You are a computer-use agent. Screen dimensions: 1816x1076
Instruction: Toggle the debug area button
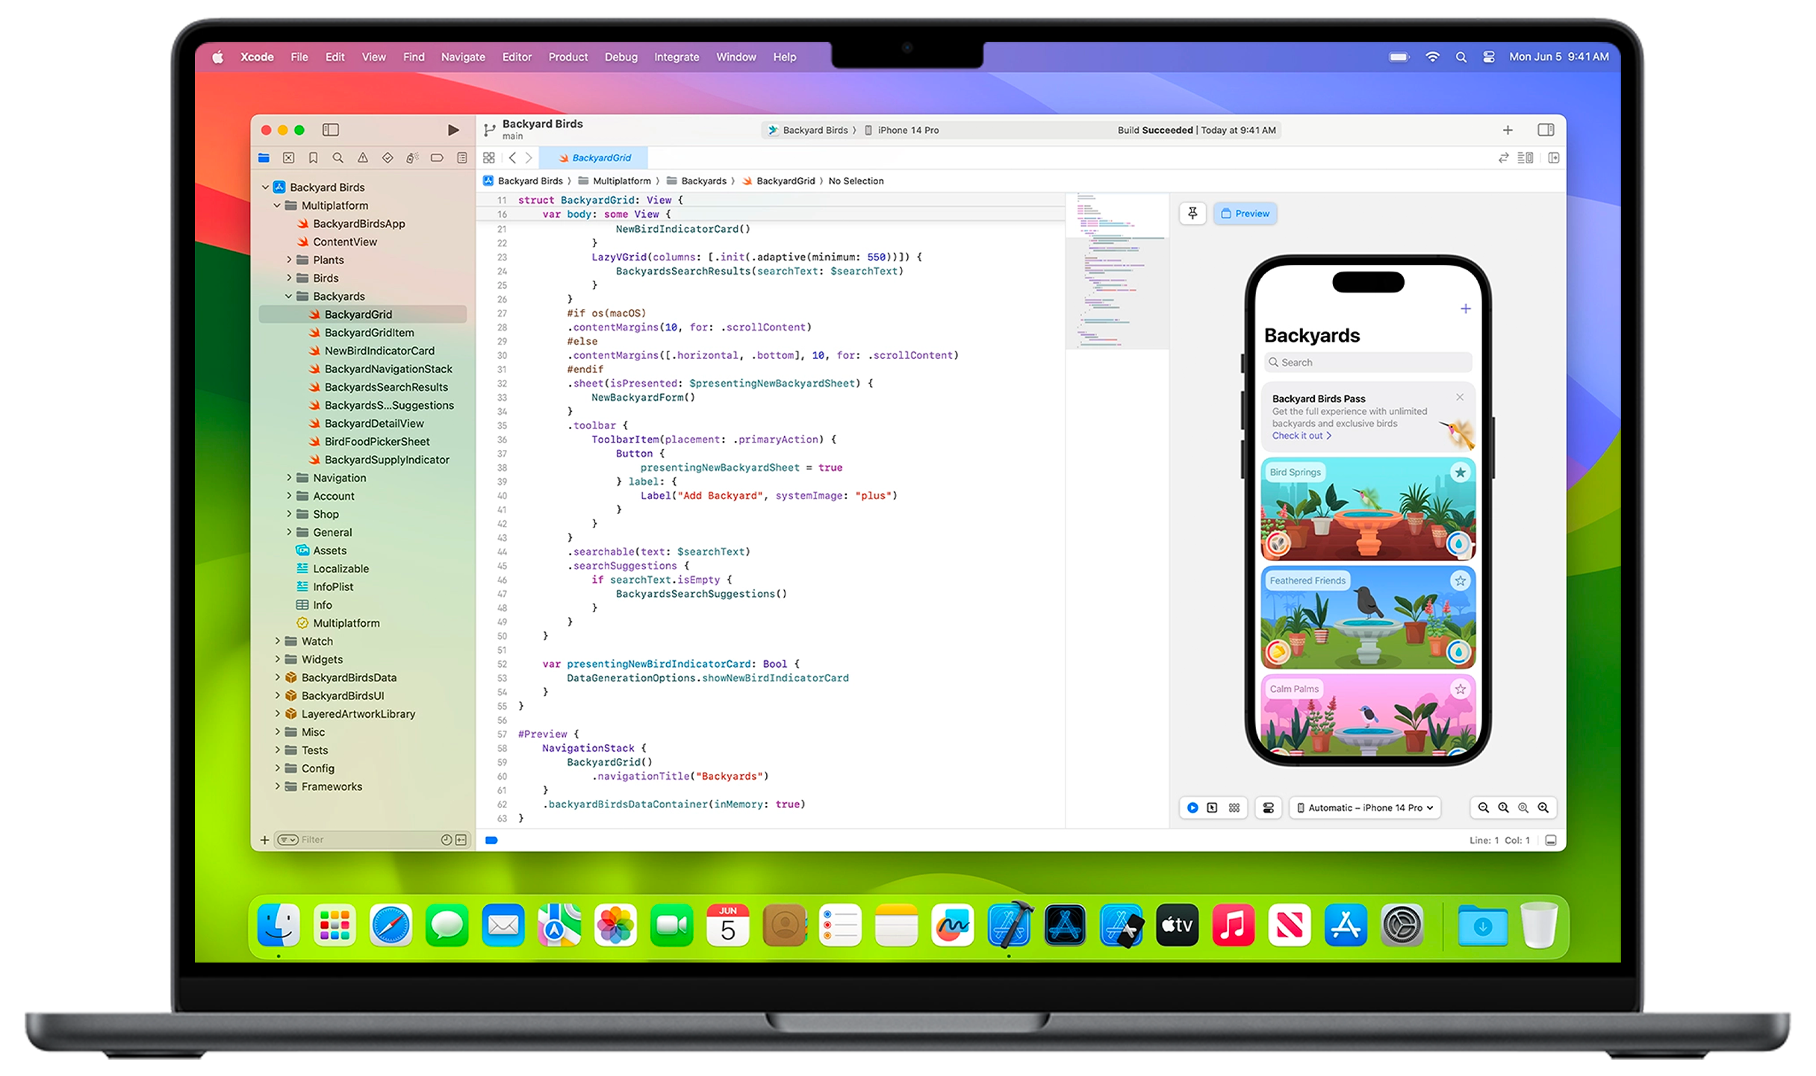(1551, 840)
